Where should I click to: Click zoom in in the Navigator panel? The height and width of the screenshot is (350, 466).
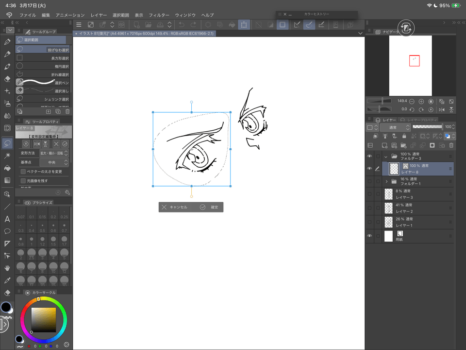[x=421, y=102]
